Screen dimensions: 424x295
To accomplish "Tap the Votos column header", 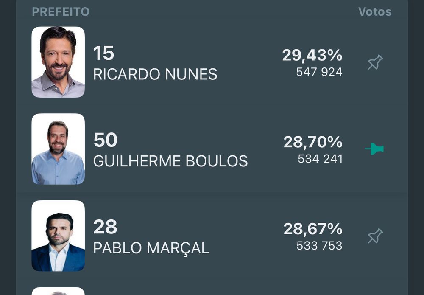I will (375, 11).
